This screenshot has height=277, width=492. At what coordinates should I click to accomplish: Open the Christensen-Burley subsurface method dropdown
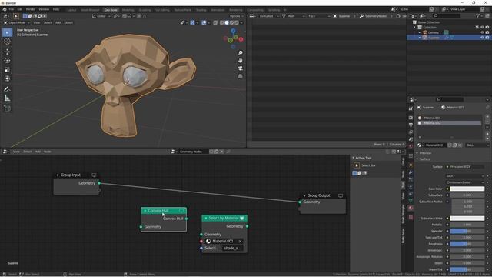coord(465,182)
